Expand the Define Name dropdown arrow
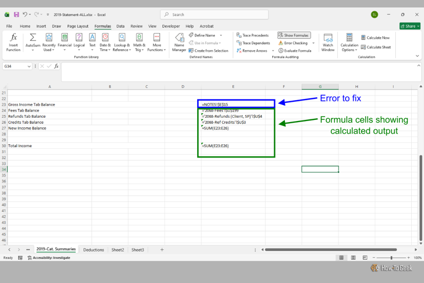424x283 pixels. [221, 35]
